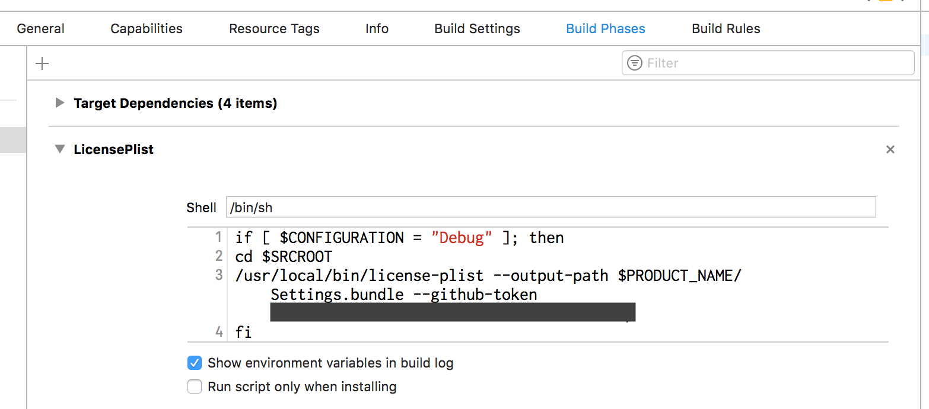Delete the LicensePlist phase with the X
929x409 pixels.
click(890, 149)
